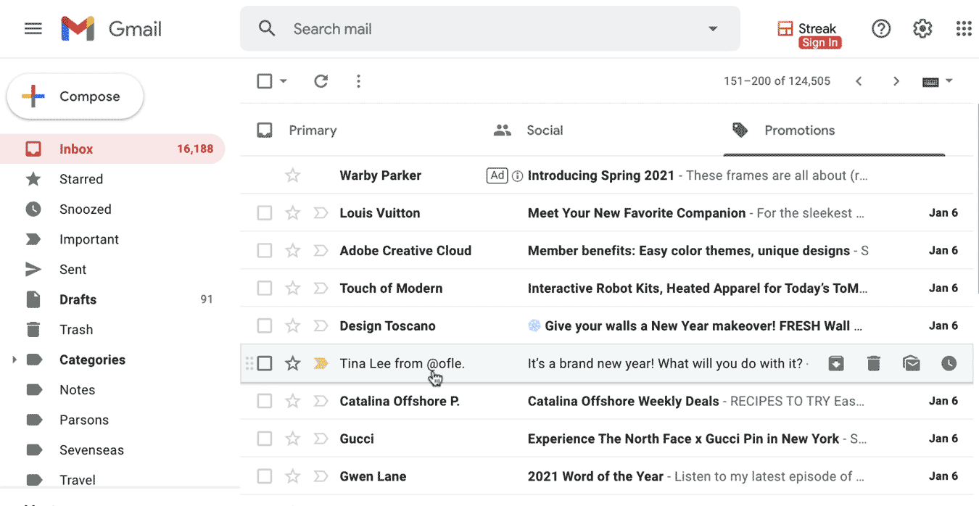Mark Design Toscano email as important
979x506 pixels.
click(321, 326)
